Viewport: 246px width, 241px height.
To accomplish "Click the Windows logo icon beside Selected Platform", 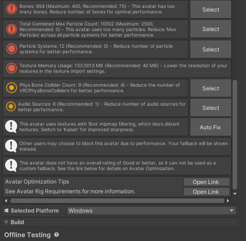I will click(6, 210).
